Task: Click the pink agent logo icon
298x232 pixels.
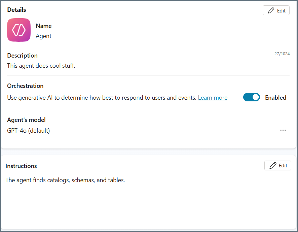Action: click(19, 30)
